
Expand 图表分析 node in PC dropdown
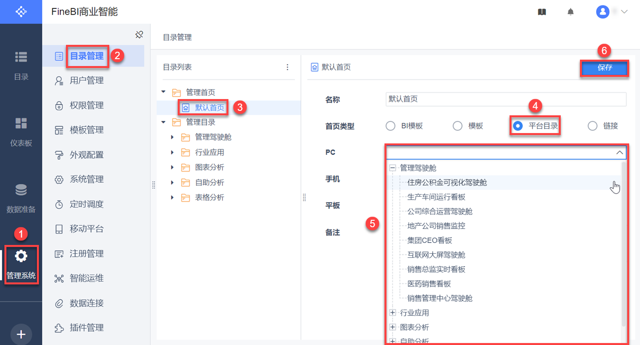(x=393, y=327)
